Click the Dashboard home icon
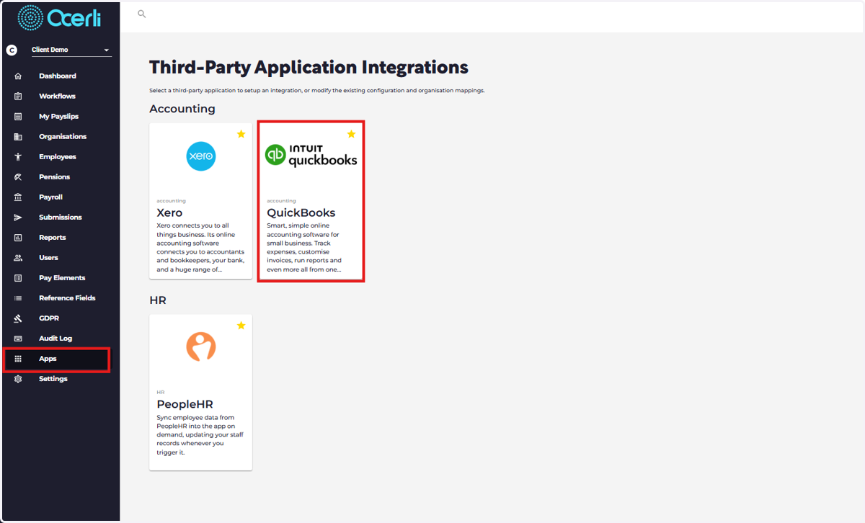 click(x=18, y=76)
